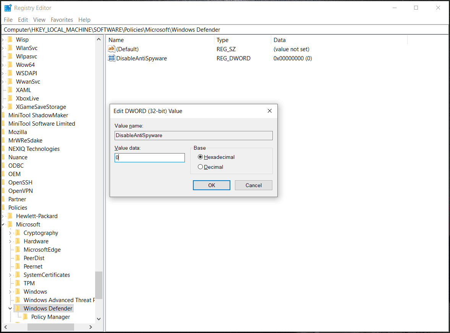Image resolution: width=450 pixels, height=333 pixels.
Task: Click the PeerDist folder icon
Action: [x=18, y=258]
